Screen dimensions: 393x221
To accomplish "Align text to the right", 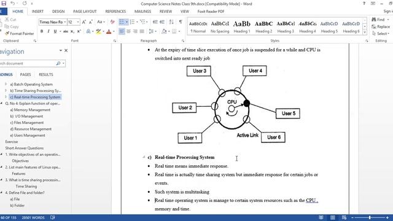I will tap(135, 31).
